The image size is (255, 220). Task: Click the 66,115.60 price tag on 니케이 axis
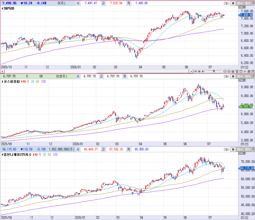[247, 168]
